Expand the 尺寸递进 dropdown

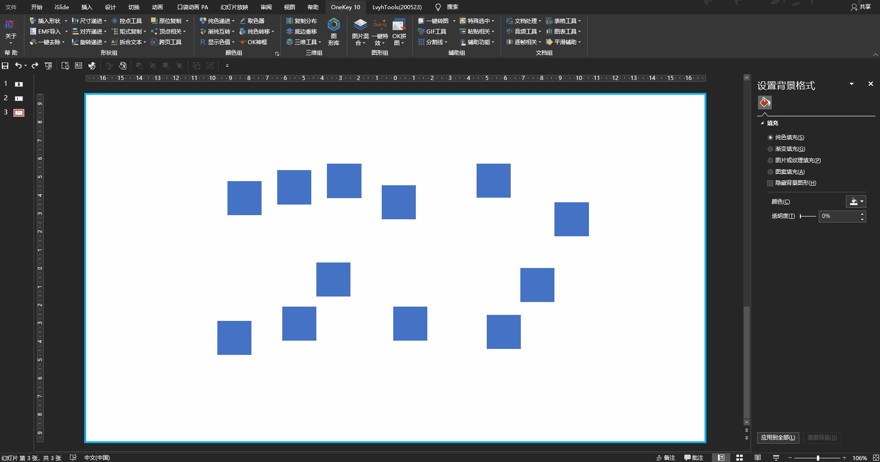105,21
